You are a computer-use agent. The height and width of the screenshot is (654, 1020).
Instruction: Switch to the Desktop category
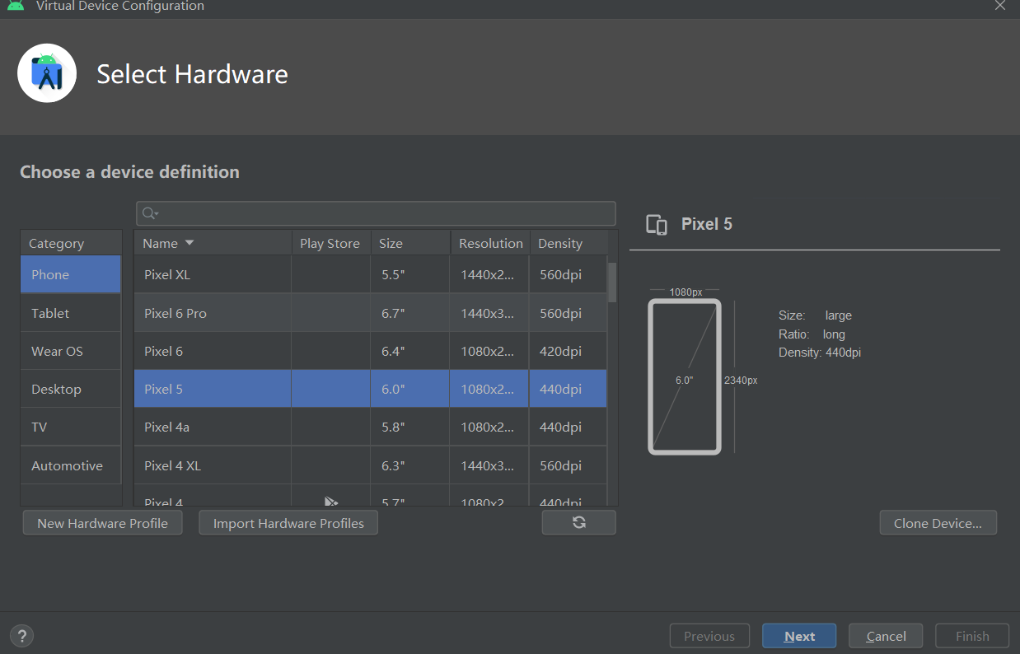[x=56, y=389]
